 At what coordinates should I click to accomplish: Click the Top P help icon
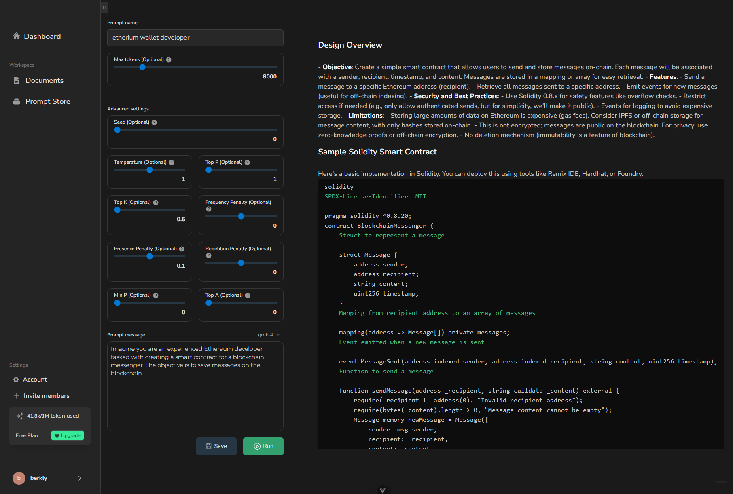coord(247,163)
